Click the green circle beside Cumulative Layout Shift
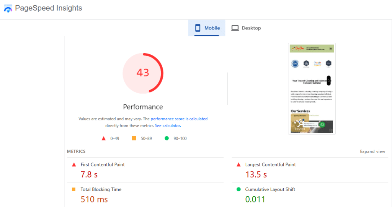This screenshot has height=207, width=392. tap(238, 189)
